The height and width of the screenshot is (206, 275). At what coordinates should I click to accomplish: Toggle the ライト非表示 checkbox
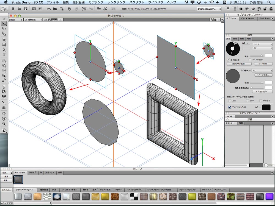pos(250,60)
